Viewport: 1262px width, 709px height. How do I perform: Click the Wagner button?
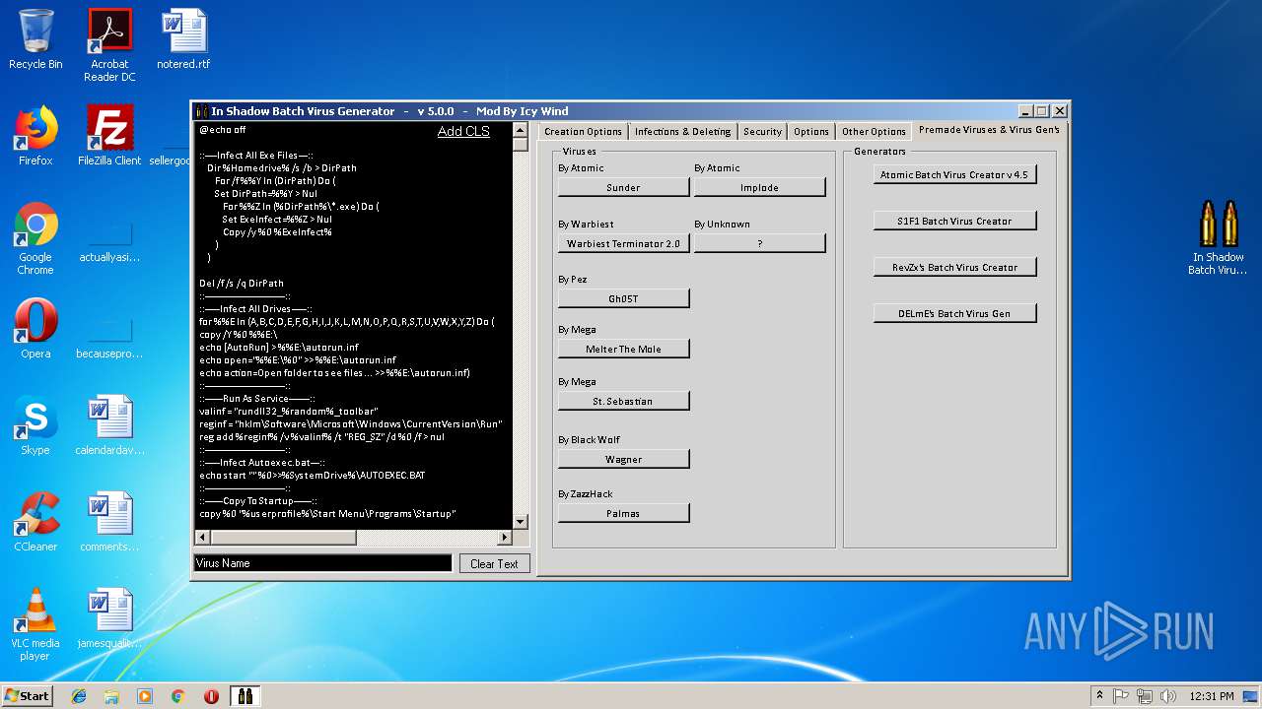pos(623,459)
